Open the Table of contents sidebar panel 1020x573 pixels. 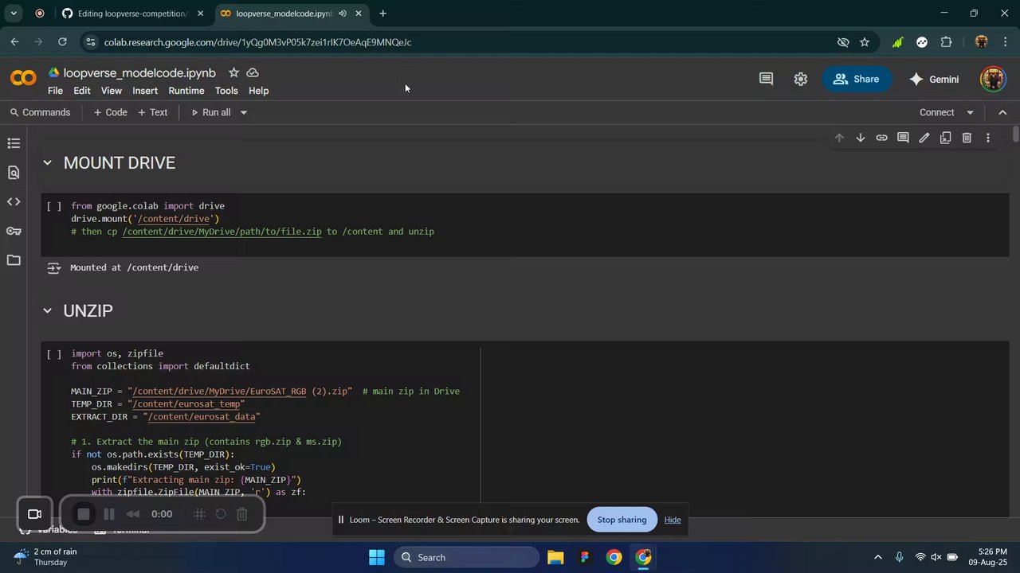point(14,143)
